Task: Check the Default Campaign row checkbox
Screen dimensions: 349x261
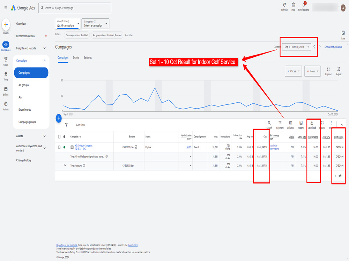Action: 59,147
